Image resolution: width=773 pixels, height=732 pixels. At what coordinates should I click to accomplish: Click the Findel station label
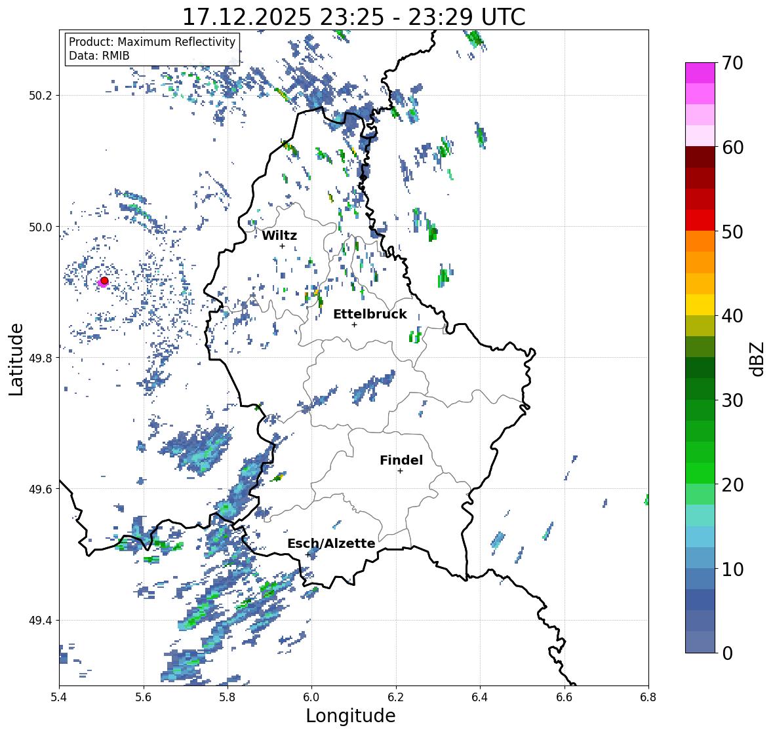click(x=401, y=460)
